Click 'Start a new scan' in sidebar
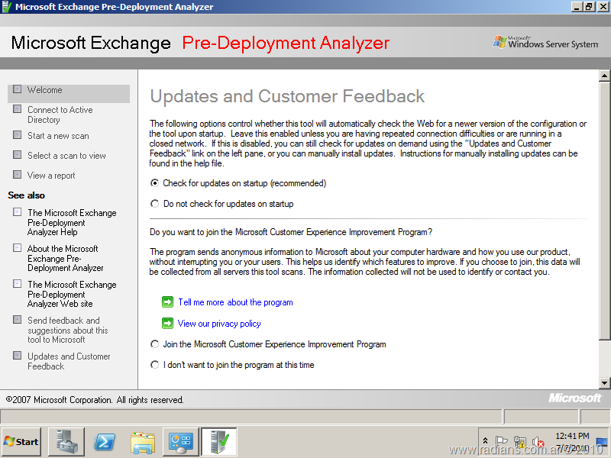This screenshot has width=611, height=458. (58, 136)
